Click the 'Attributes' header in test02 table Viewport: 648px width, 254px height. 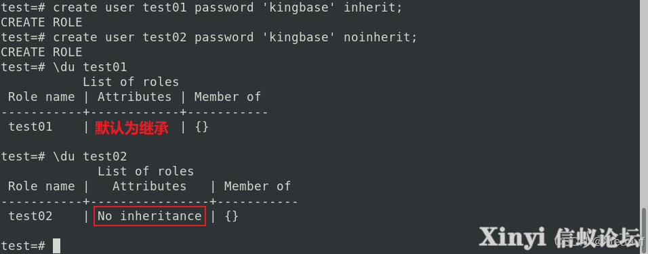[x=150, y=186]
